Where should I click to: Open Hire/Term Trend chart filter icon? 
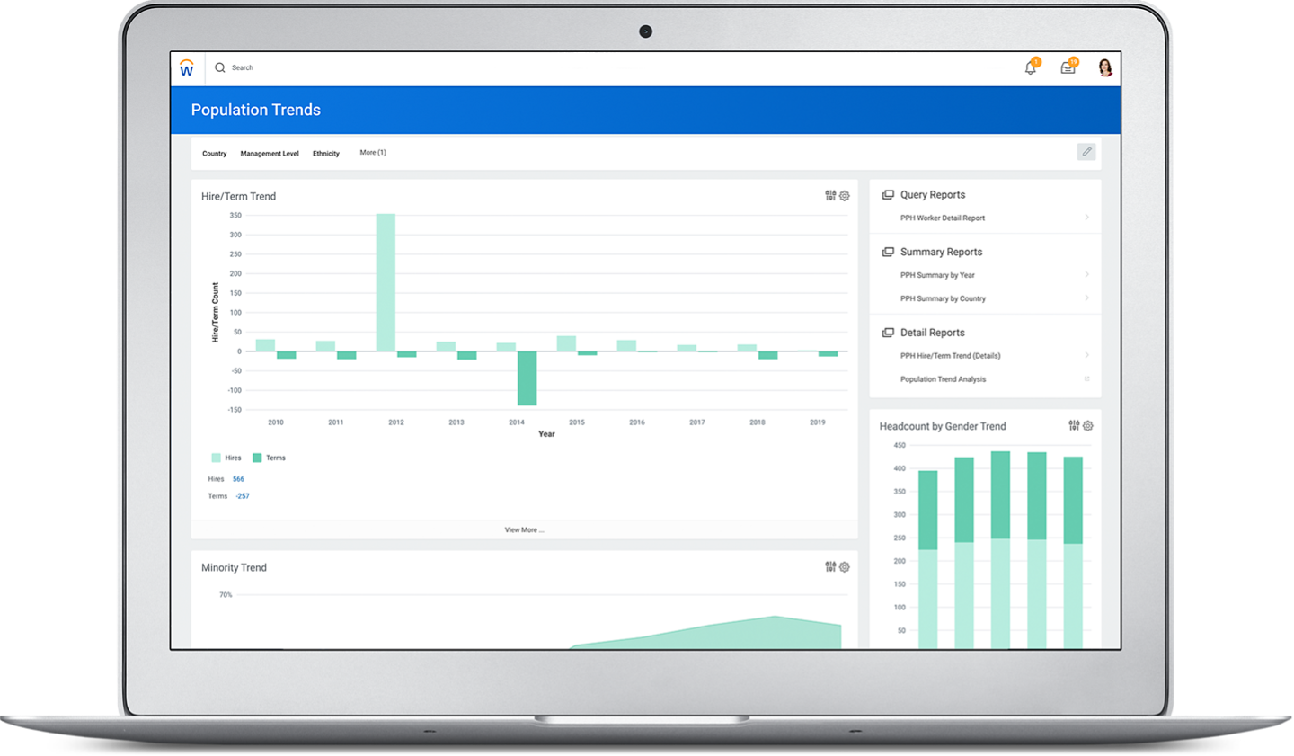point(829,195)
